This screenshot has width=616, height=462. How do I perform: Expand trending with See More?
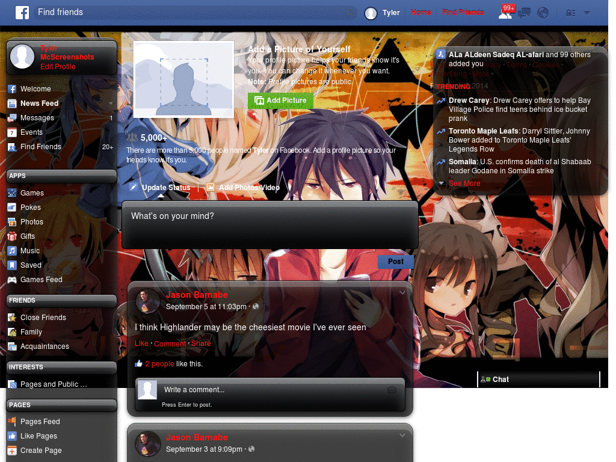tap(464, 183)
